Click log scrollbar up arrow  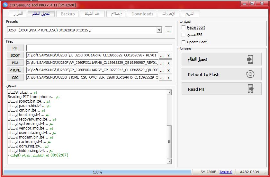(169, 92)
